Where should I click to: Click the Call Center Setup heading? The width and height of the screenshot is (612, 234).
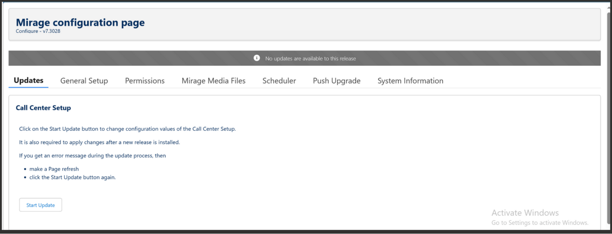[44, 108]
